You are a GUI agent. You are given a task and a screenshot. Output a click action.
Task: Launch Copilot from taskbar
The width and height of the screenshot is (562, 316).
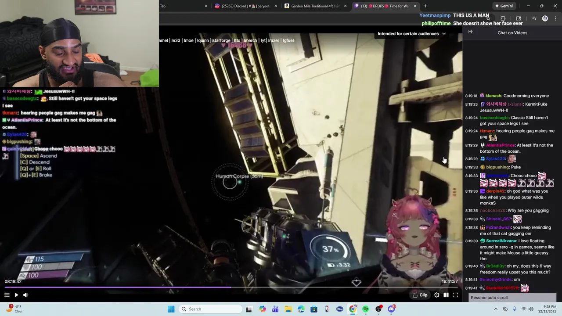pos(263,309)
